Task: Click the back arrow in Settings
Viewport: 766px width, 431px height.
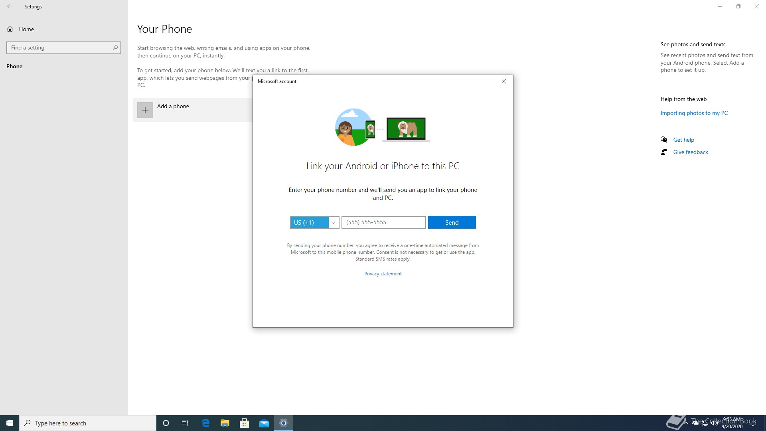Action: 10,6
